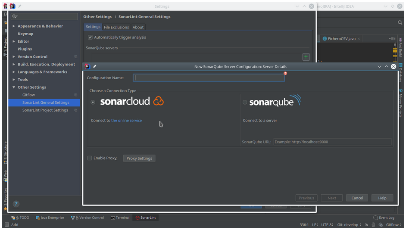This screenshot has height=230, width=406.
Task: Open the Git: develop branch dropdown
Action: pyautogui.click(x=349, y=225)
